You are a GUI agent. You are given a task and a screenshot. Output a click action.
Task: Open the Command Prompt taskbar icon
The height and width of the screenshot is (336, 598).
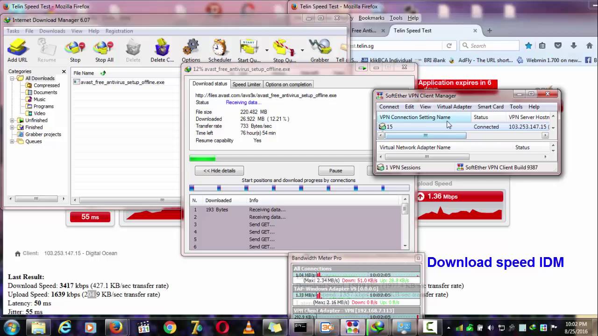pos(300,327)
